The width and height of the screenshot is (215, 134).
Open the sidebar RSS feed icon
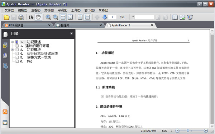[5, 112]
